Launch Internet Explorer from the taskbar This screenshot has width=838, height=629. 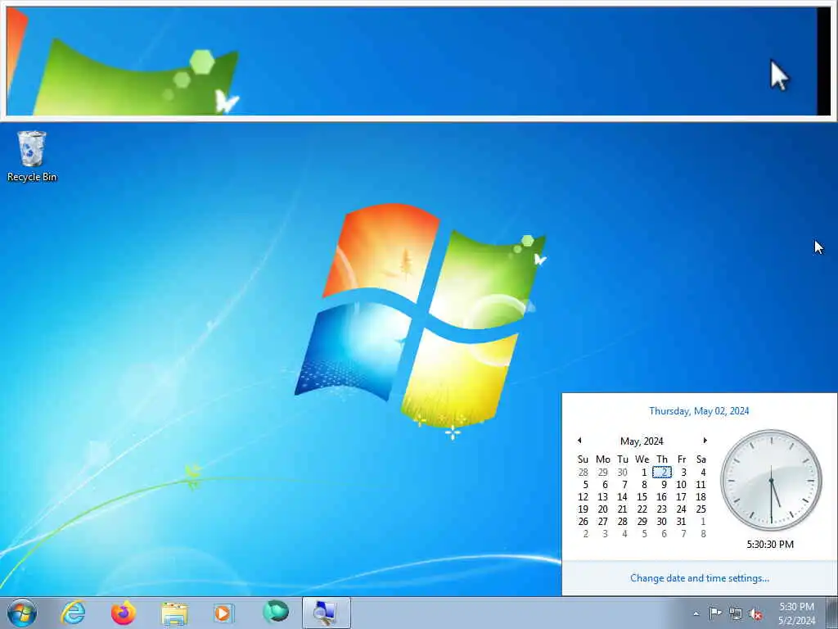click(x=73, y=613)
